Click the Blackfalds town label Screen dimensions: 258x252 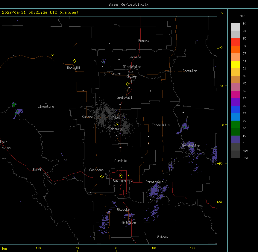coord(132,67)
